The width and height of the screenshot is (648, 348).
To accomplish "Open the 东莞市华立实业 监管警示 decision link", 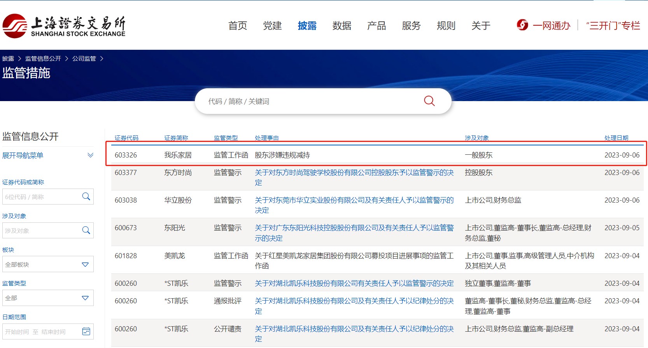I will pyautogui.click(x=354, y=205).
